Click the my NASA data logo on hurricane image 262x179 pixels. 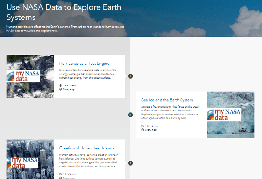coord(23,76)
